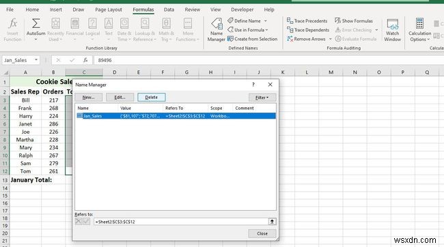This screenshot has width=444, height=247.
Task: Click the formula bar showing 89496
Action: (269, 60)
